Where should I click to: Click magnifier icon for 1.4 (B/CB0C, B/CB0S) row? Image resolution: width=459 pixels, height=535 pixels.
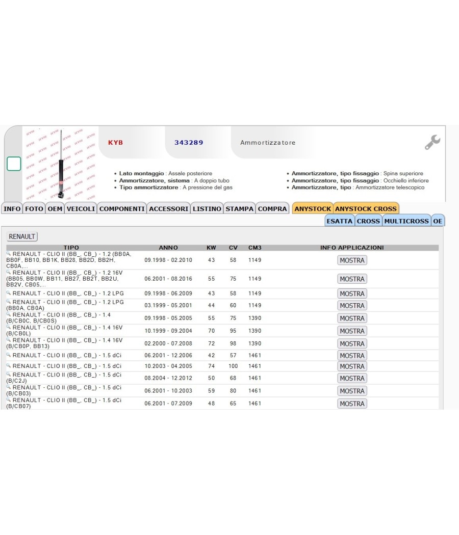(x=9, y=314)
